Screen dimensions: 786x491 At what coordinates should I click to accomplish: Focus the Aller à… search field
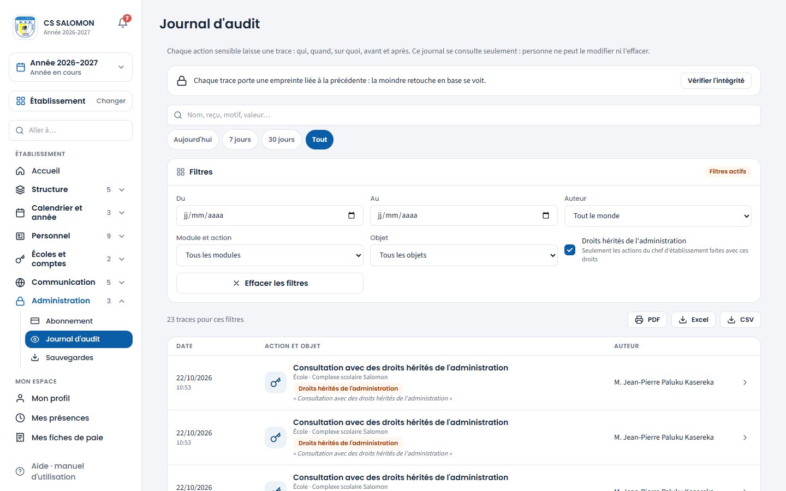point(70,130)
